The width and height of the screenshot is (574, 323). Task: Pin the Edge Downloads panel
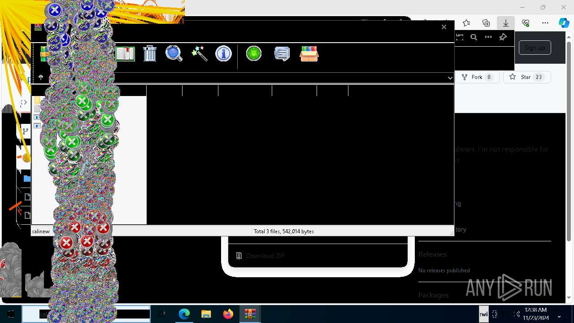pyautogui.click(x=503, y=37)
